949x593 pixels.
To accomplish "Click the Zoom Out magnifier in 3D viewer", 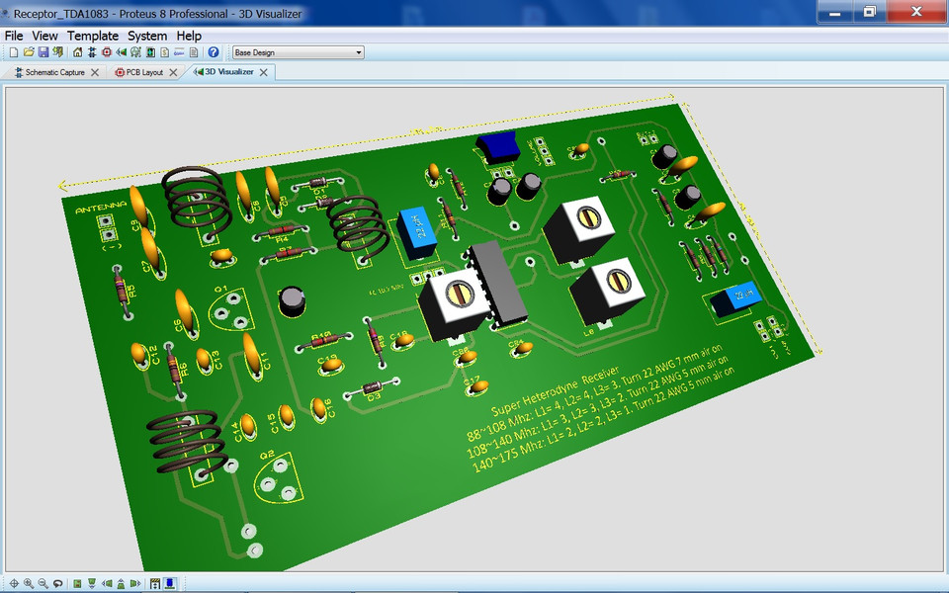I will (42, 583).
